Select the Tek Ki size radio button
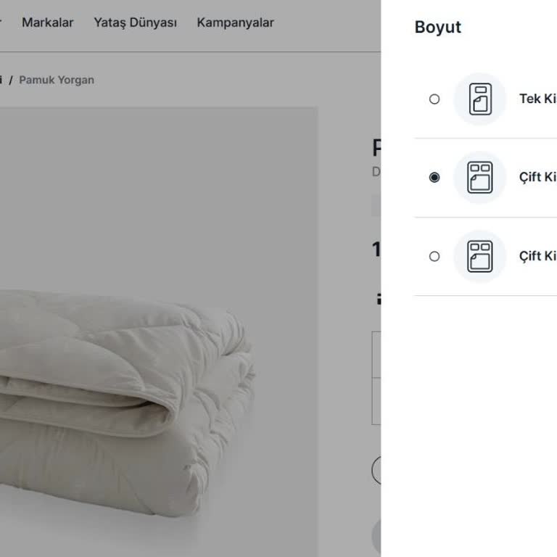The image size is (557, 557). point(434,99)
